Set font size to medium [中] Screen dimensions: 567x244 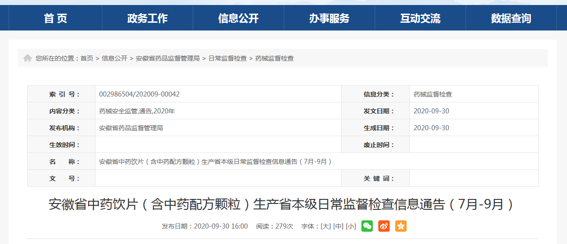tap(338, 226)
